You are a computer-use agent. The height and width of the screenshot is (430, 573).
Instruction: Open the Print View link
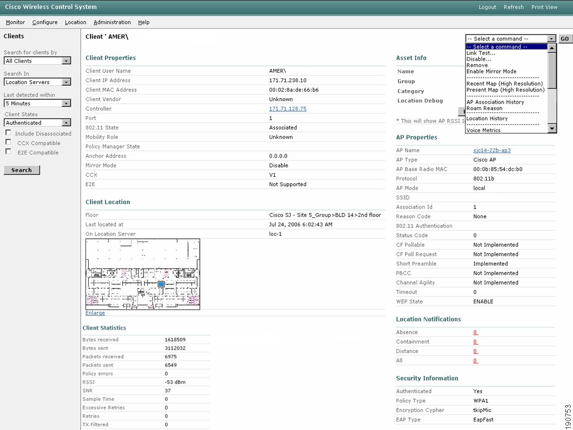pyautogui.click(x=544, y=7)
